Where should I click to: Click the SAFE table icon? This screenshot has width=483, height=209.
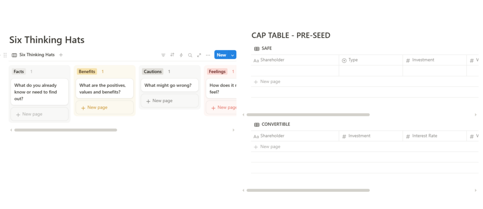click(x=257, y=49)
